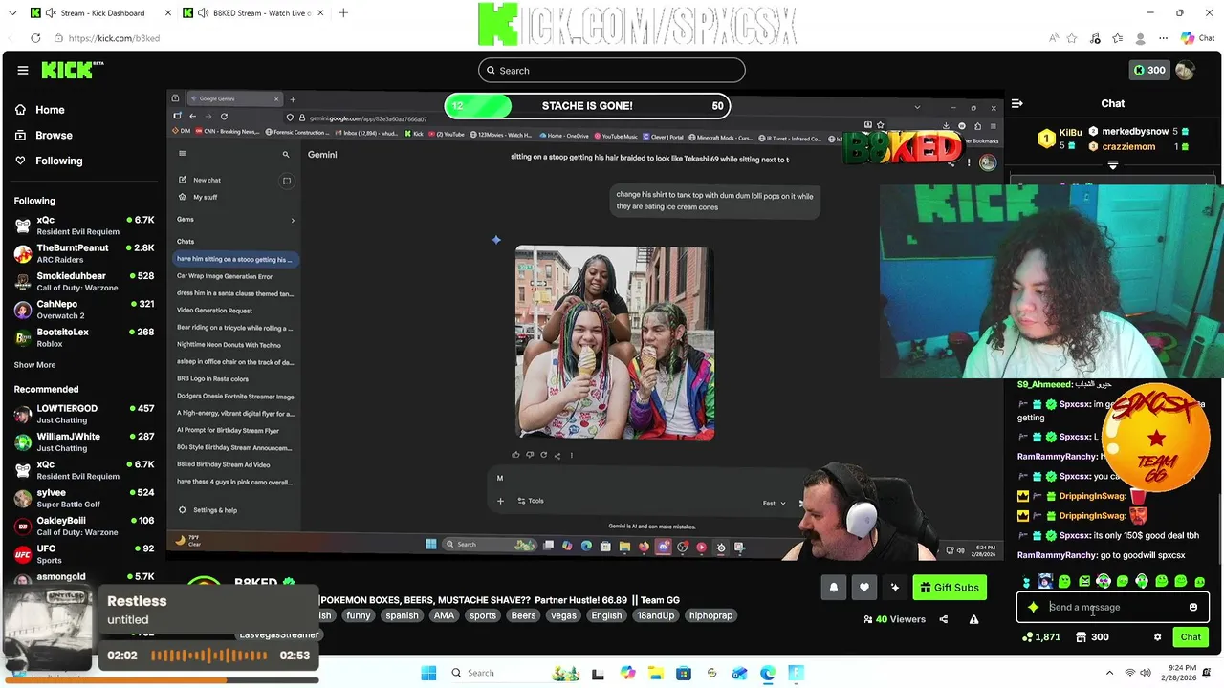Select the funny stream tag
This screenshot has height=688, width=1224.
coord(359,615)
